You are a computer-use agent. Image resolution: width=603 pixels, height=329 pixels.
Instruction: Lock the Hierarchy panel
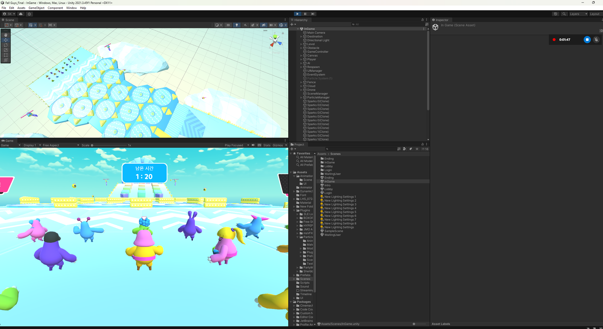[x=422, y=20]
